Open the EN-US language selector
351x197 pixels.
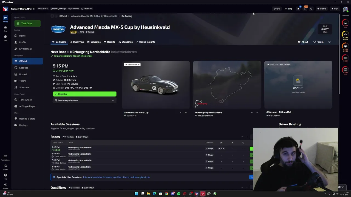(276, 9)
